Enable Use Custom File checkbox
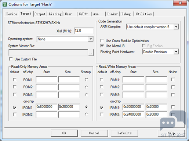This screenshot has height=141, width=189. tap(11, 59)
